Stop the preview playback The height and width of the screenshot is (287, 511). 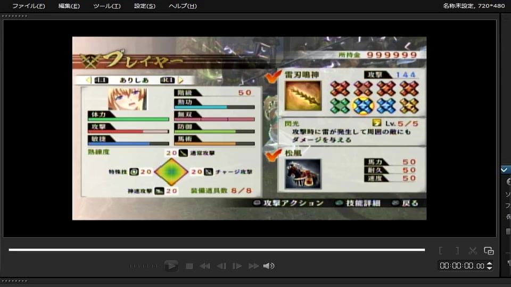[189, 266]
